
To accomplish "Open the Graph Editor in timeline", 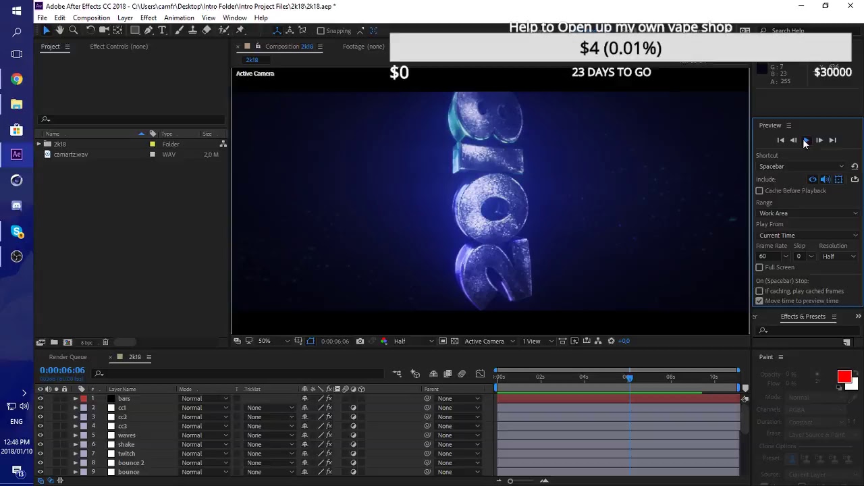I will pos(480,374).
